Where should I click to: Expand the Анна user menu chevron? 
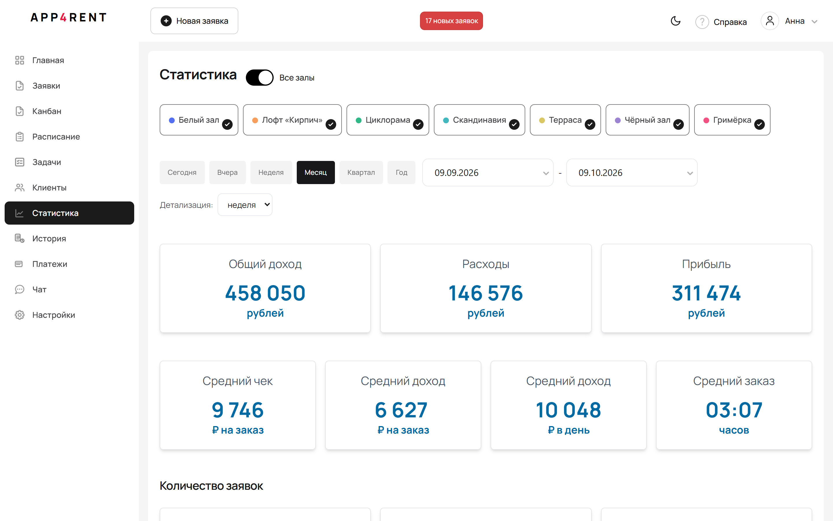(x=814, y=22)
